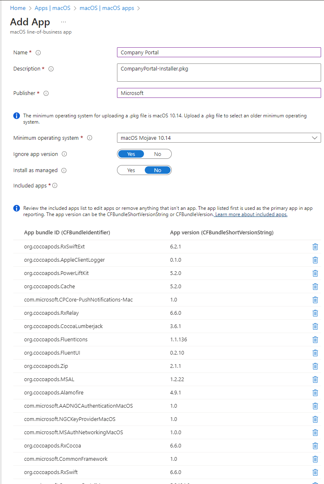Open the Minimum operating system dropdown
This screenshot has height=484, width=324.
tap(219, 138)
